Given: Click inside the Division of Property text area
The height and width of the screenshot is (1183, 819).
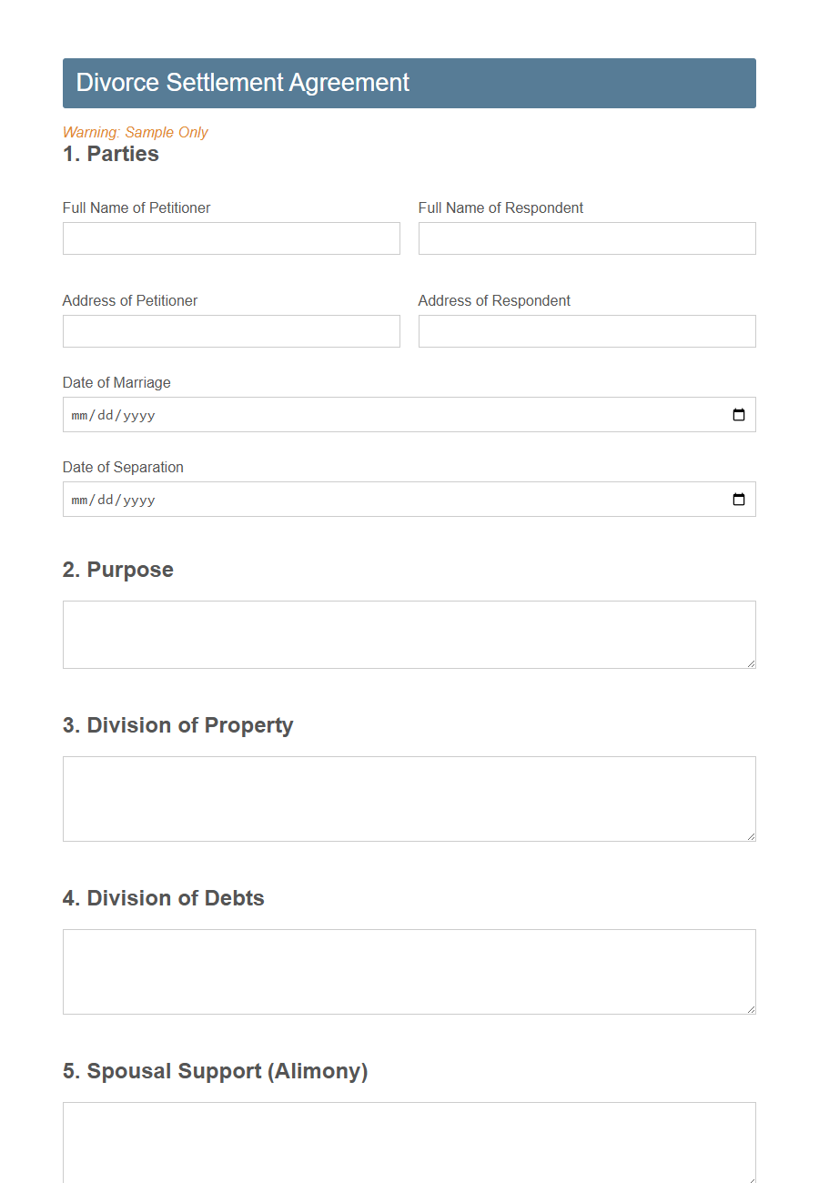Looking at the screenshot, I should point(409,796).
